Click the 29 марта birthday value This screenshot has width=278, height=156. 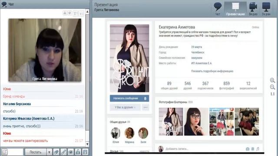tap(196, 47)
